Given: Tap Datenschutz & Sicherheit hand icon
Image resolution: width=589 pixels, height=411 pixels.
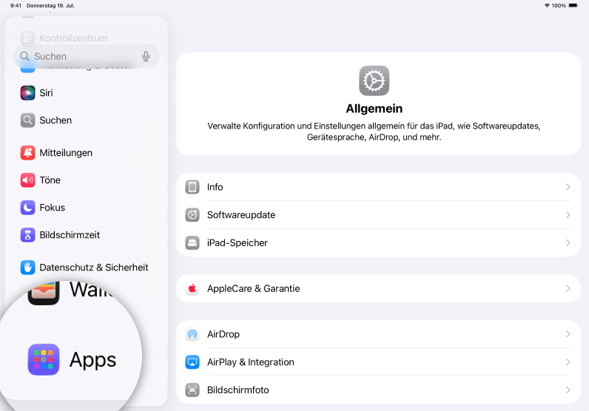Looking at the screenshot, I should pyautogui.click(x=27, y=268).
